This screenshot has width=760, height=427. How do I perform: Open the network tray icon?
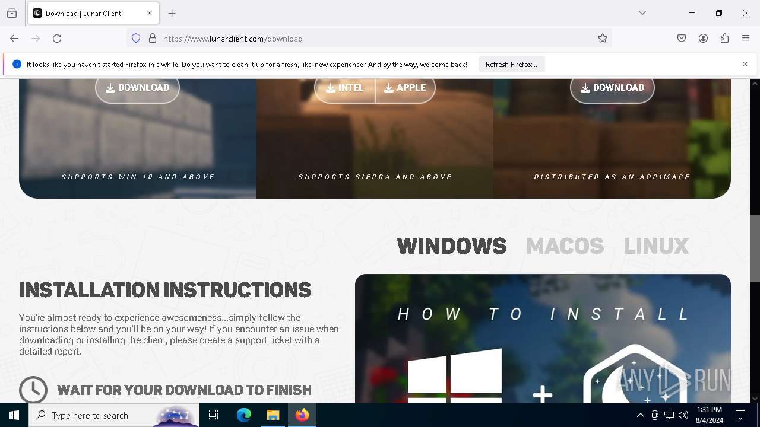(x=669, y=415)
